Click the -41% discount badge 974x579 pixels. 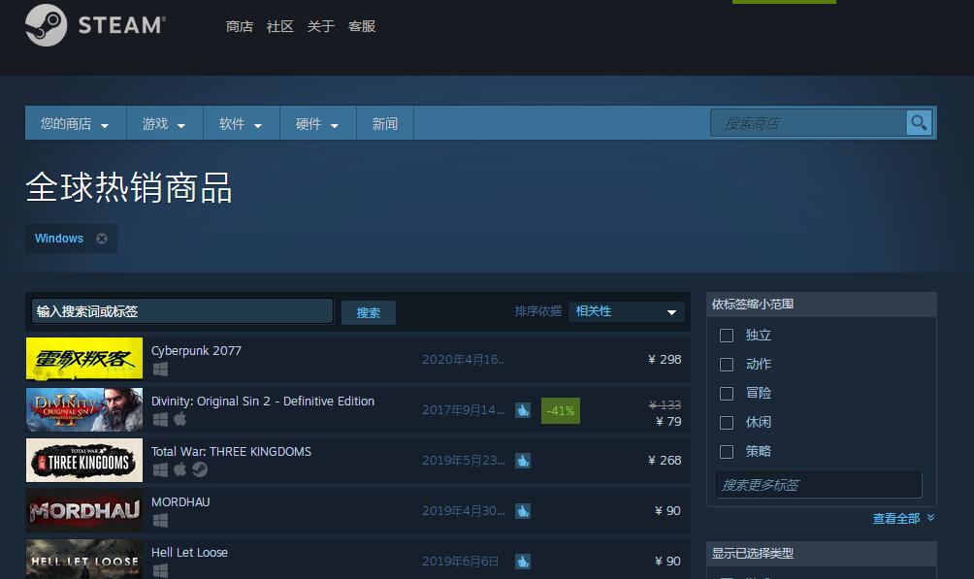[x=561, y=410]
